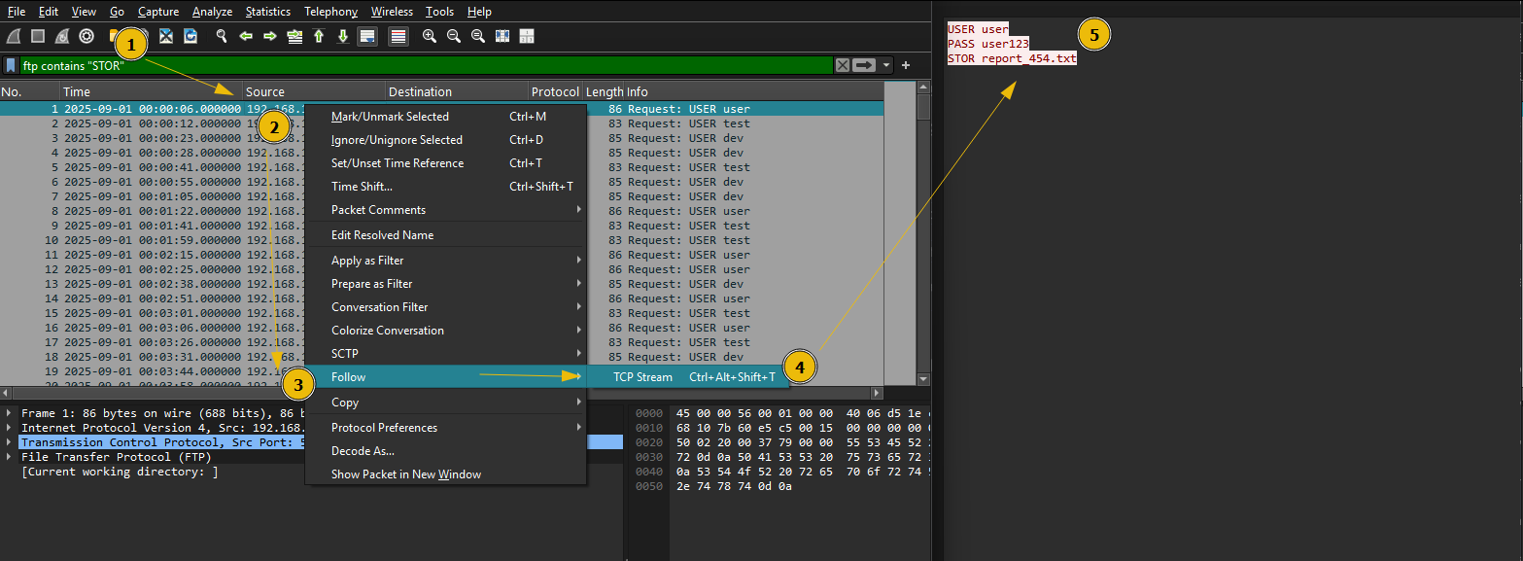Open the display filter history dropdown

pos(886,65)
